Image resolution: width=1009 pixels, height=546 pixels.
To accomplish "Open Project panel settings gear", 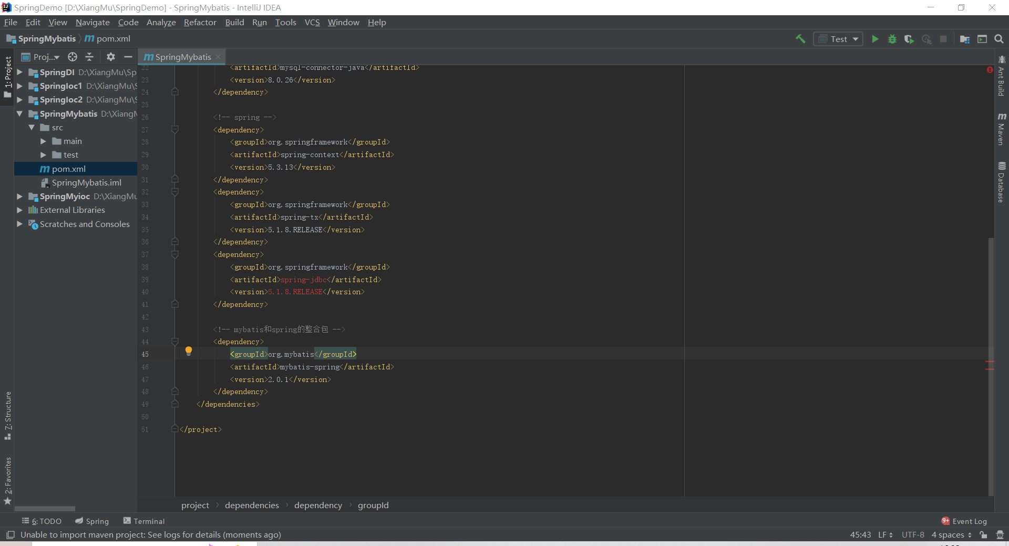I will (x=111, y=57).
